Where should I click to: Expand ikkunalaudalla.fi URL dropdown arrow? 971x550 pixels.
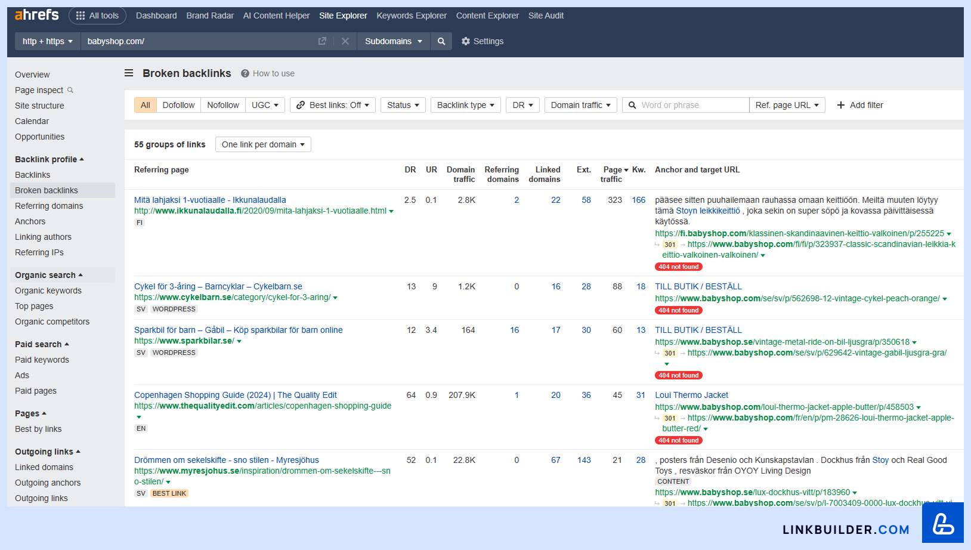[391, 211]
